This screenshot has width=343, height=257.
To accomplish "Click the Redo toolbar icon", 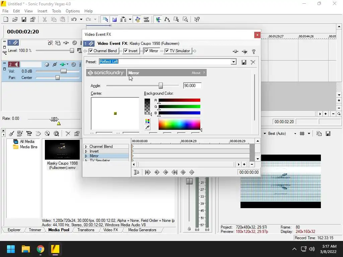I will [88, 19].
